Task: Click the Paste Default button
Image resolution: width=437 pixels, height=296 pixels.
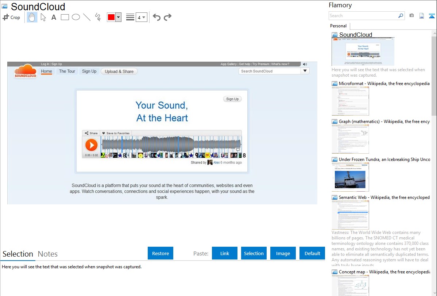Action: (312, 253)
